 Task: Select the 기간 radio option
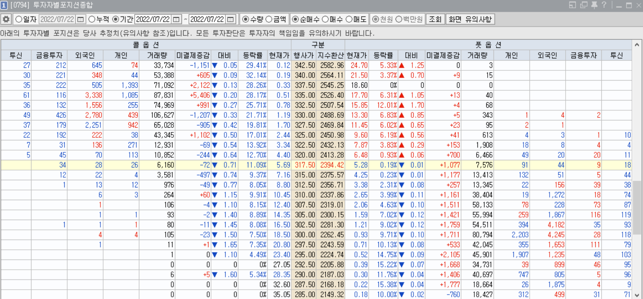123,19
